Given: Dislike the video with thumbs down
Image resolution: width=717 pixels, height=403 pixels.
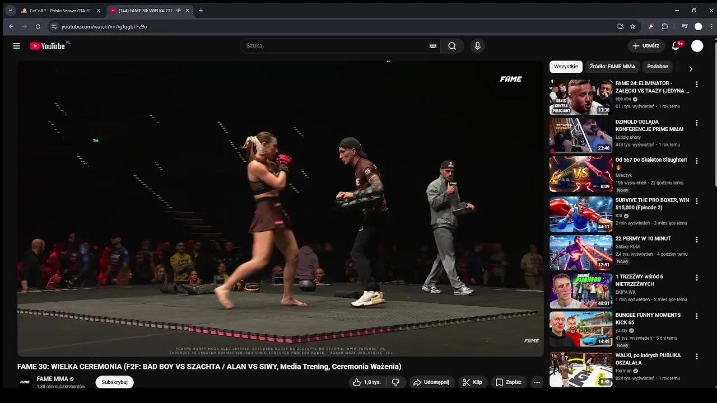Looking at the screenshot, I should pyautogui.click(x=395, y=382).
